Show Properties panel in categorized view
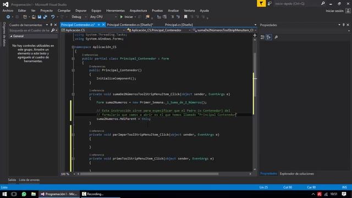This screenshot has width=352, height=198. click(x=262, y=37)
